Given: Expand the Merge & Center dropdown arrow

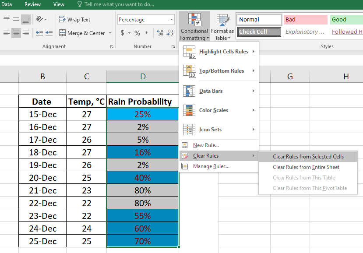Looking at the screenshot, I should pyautogui.click(x=110, y=33).
